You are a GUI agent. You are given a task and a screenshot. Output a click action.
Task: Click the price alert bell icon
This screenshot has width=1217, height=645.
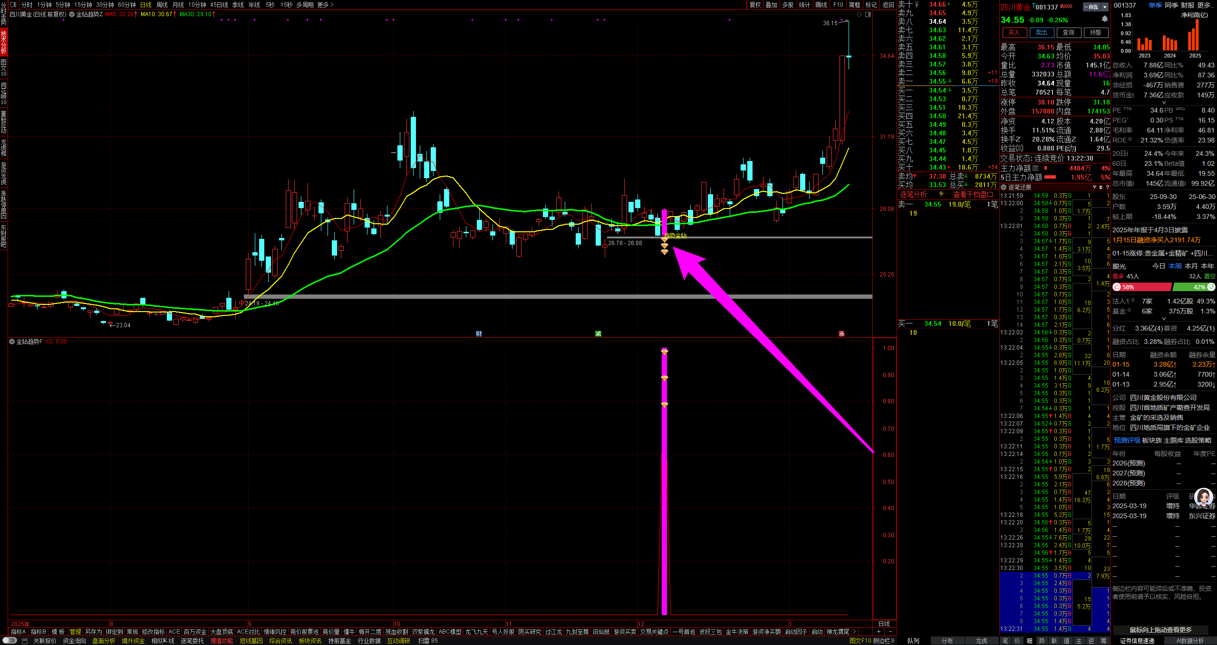[1104, 19]
